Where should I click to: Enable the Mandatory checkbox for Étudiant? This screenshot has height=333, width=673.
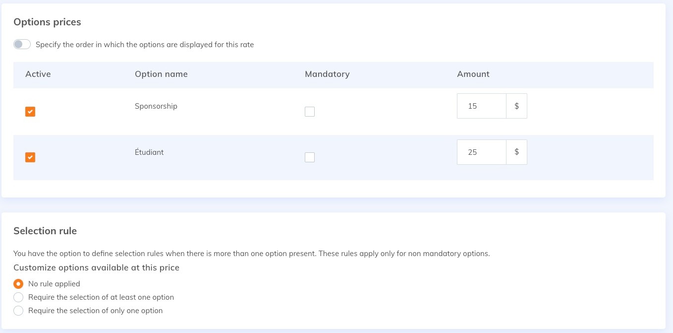tap(310, 157)
